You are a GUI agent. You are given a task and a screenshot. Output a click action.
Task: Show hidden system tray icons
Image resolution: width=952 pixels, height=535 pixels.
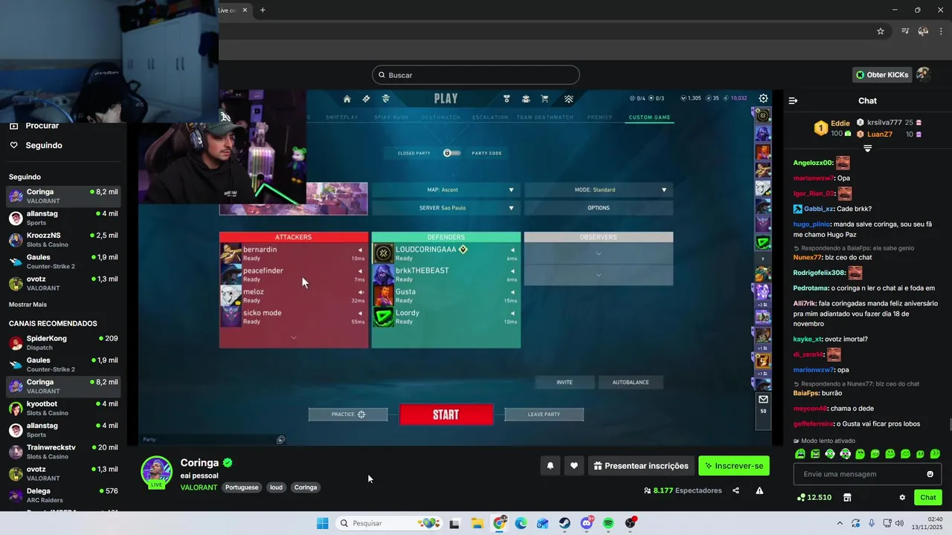coord(840,523)
